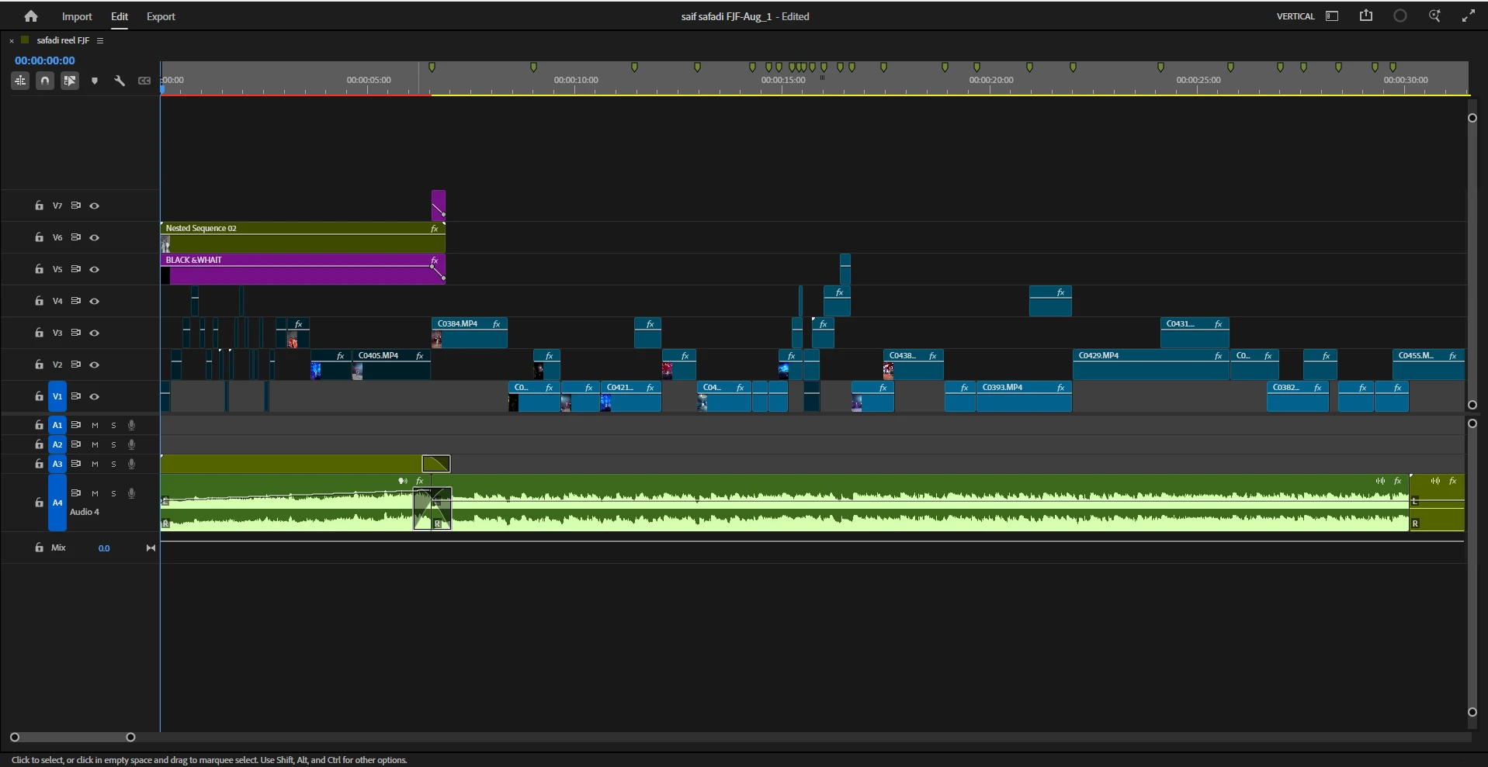Select the C0393.MP4 clip on V1
Viewport: 1488px width, 767px height.
1024,396
